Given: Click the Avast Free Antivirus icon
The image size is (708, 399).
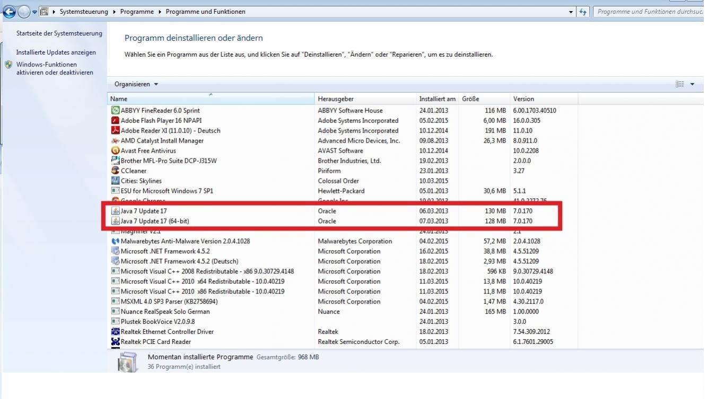Looking at the screenshot, I should coord(115,151).
